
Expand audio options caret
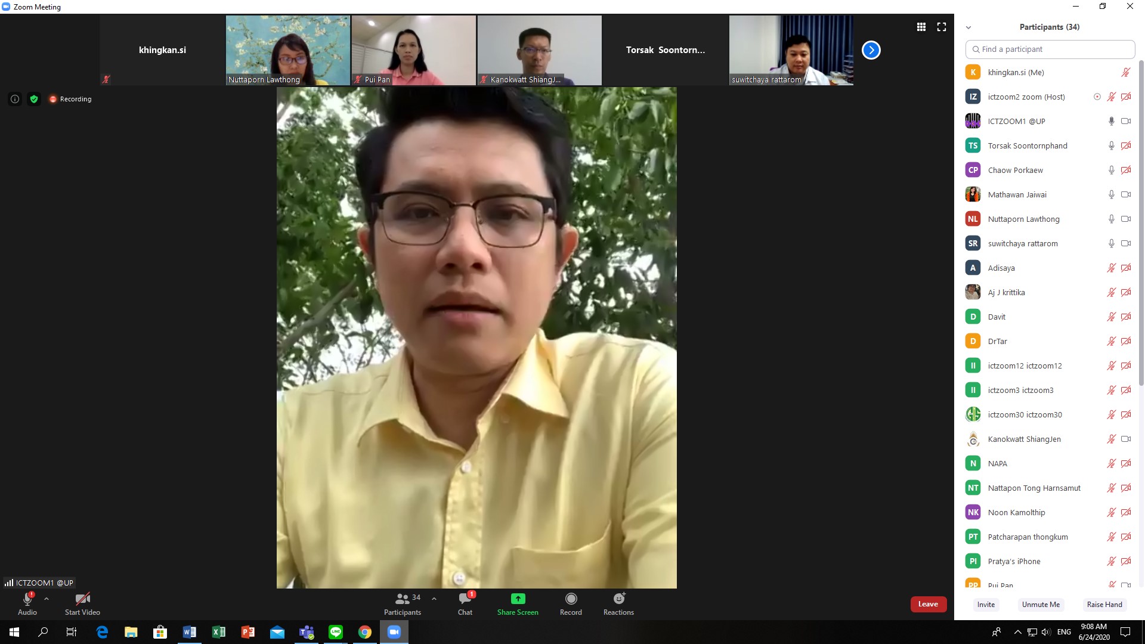47,599
